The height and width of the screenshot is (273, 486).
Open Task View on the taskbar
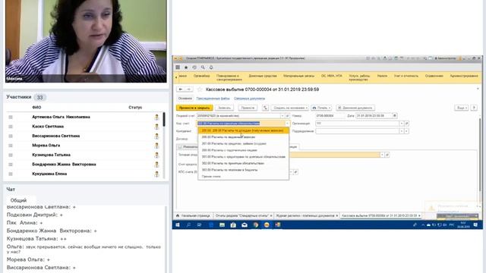(x=199, y=225)
